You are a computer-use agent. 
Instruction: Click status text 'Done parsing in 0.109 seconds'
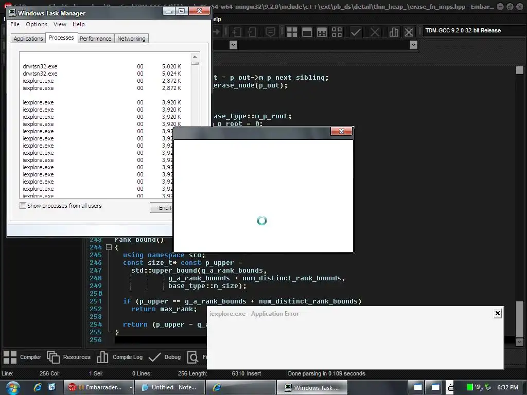pyautogui.click(x=326, y=373)
